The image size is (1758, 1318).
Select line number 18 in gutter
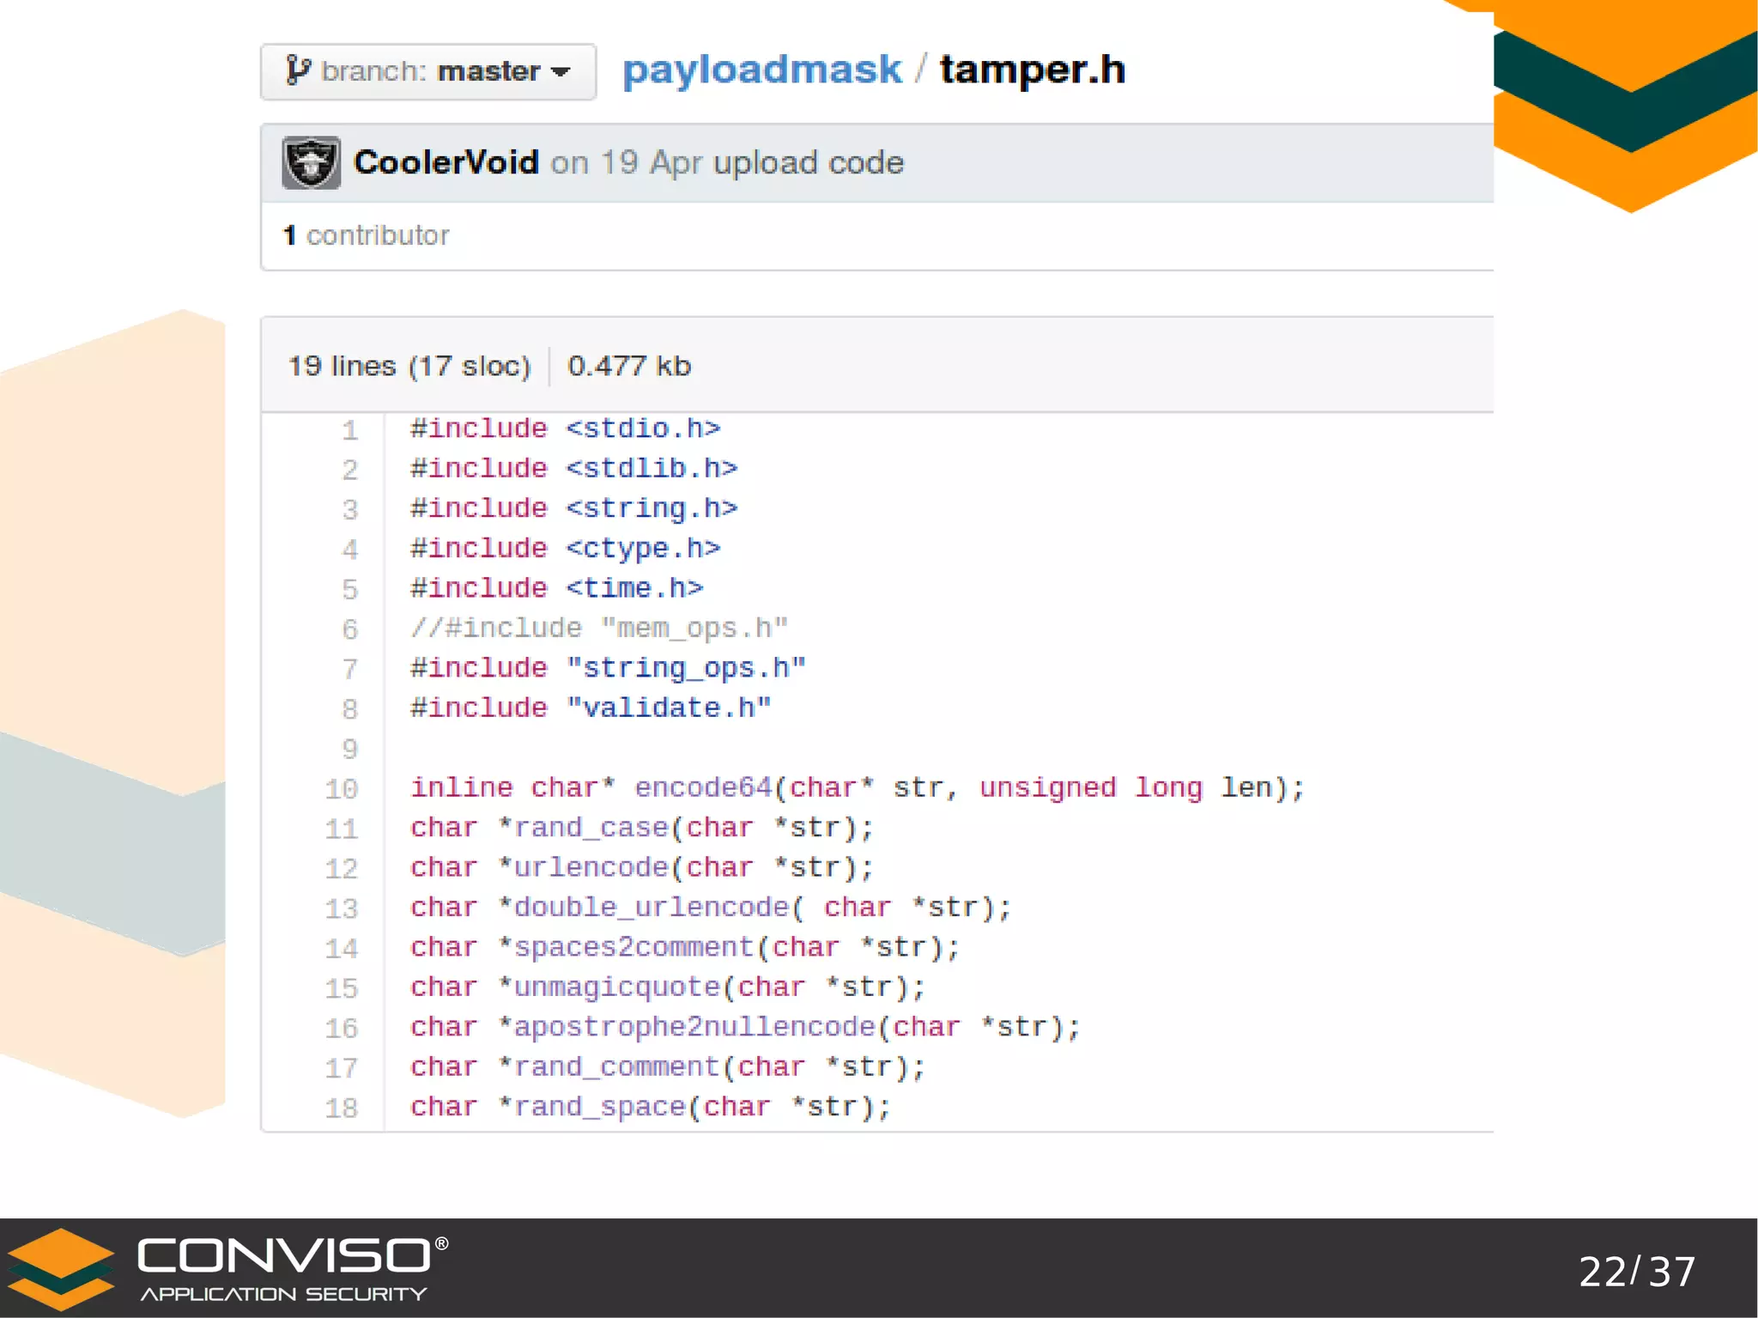point(342,1108)
